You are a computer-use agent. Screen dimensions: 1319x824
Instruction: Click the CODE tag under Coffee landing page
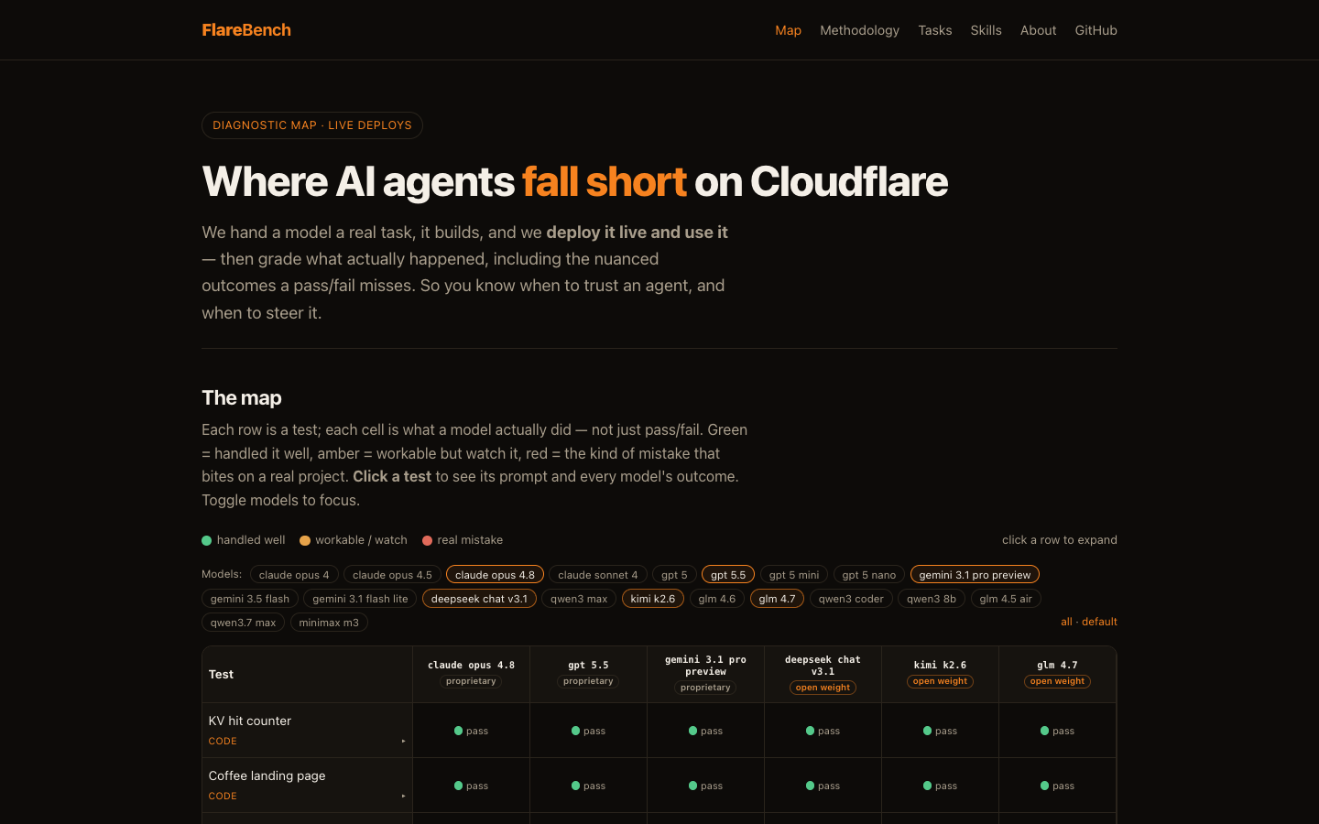tap(223, 797)
